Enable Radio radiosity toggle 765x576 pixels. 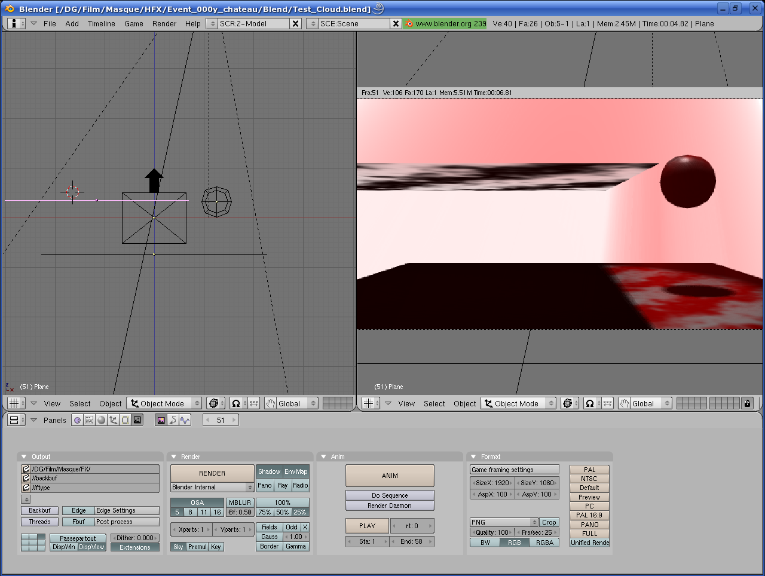tap(301, 485)
